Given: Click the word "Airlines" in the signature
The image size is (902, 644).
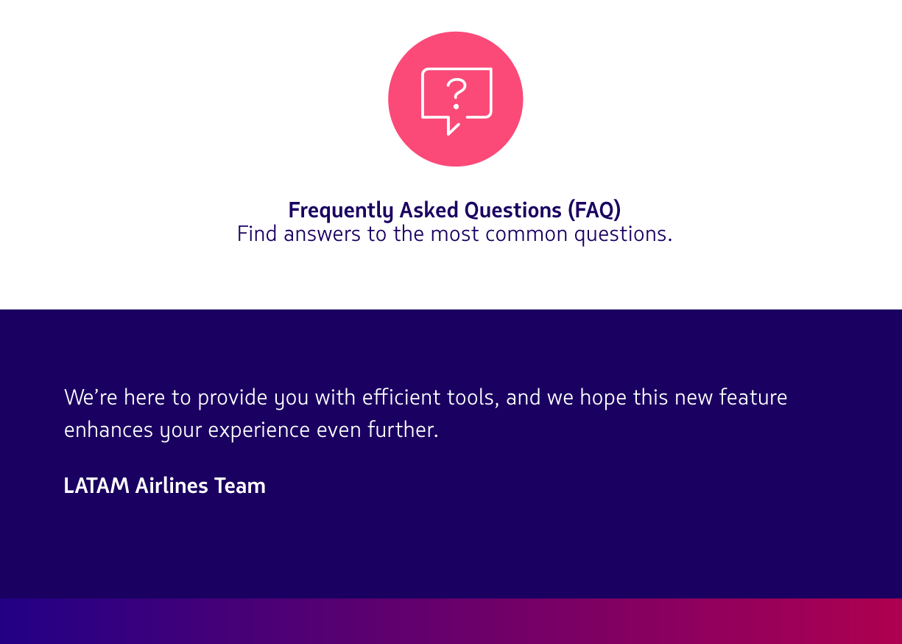Looking at the screenshot, I should coord(172,486).
